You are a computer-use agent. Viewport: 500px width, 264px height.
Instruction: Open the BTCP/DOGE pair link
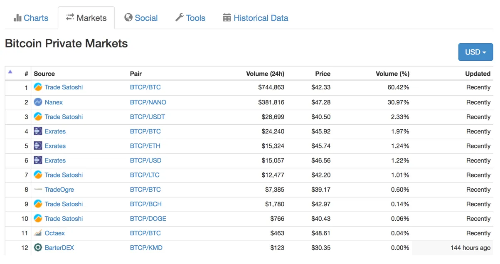click(148, 219)
